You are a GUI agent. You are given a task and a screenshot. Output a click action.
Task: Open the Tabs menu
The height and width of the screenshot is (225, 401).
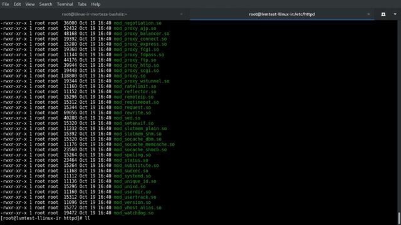click(82, 4)
